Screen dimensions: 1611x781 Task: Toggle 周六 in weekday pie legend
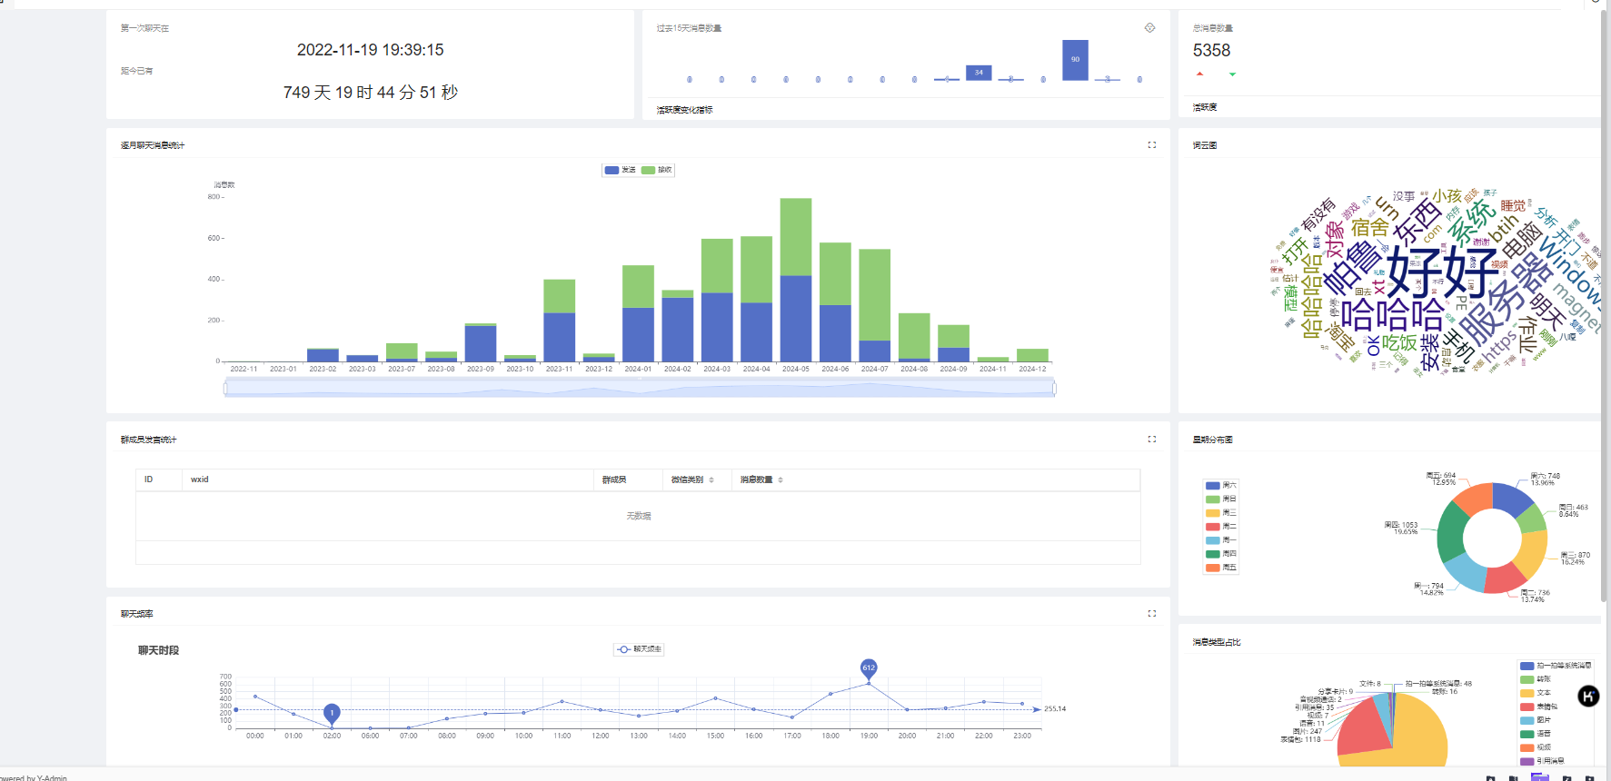click(1221, 486)
